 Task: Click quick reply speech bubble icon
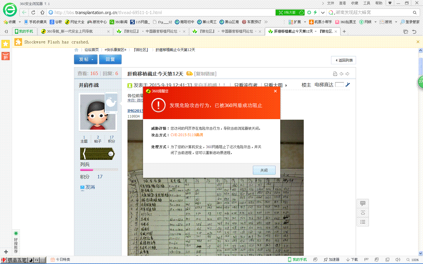pos(363,203)
